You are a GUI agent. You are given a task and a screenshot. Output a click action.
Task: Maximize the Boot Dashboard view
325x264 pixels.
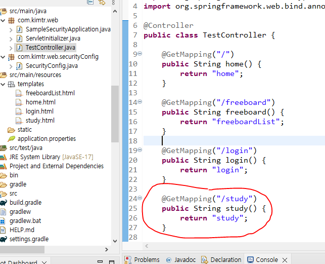112,262
